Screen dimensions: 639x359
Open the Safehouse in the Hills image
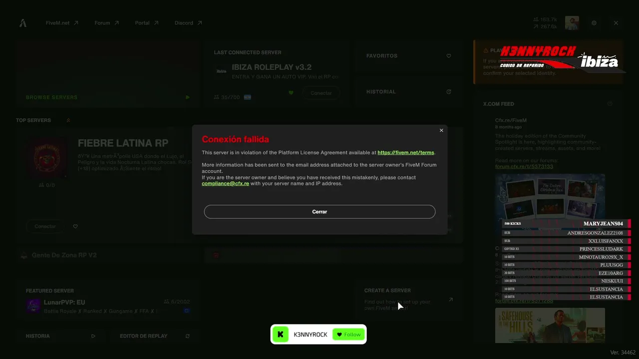point(550,326)
